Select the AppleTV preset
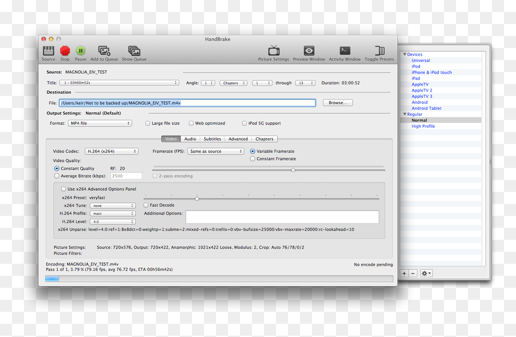Viewport: 516px width, 337px height. pyautogui.click(x=420, y=85)
